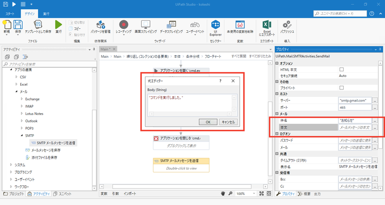Select SMTP メールメッセージを送信 activity in tree
Screen dimensions: 385x205
click(x=53, y=142)
